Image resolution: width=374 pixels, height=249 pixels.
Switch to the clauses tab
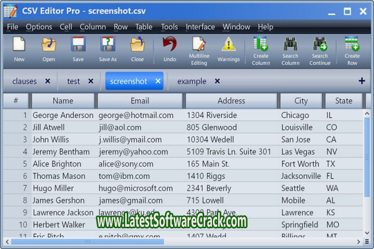point(24,81)
